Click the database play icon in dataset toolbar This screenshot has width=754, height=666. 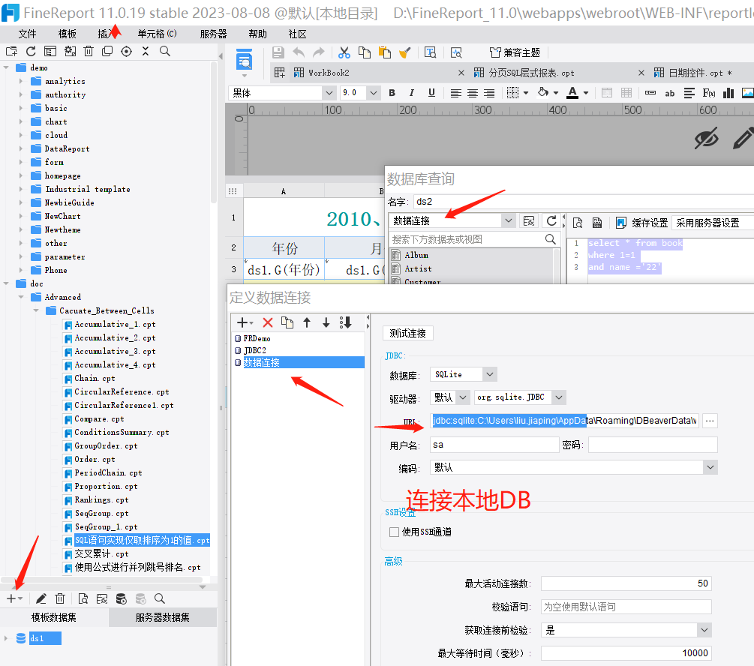click(x=122, y=598)
